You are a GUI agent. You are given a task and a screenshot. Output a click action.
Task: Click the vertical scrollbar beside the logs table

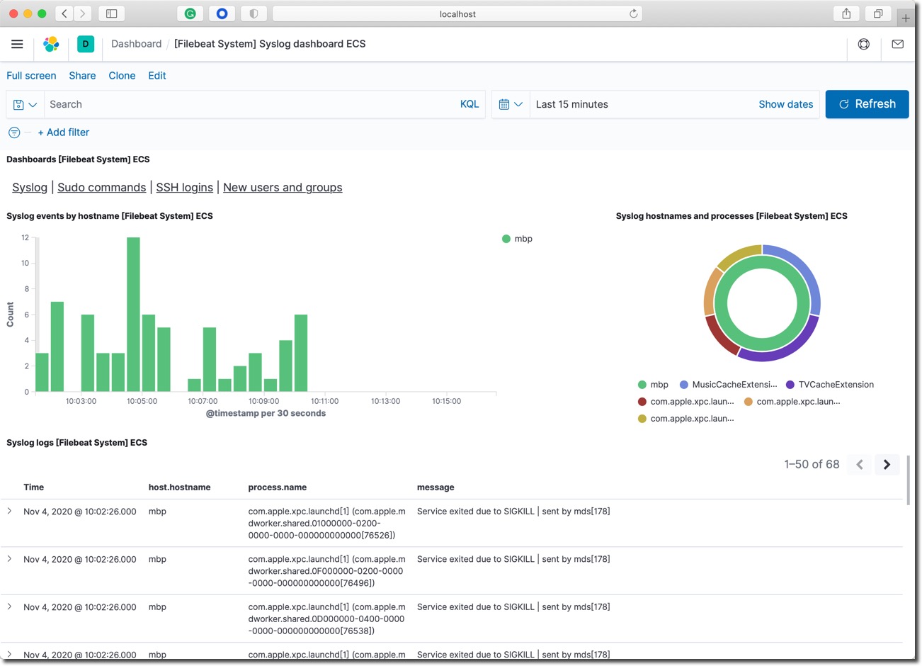tap(908, 480)
